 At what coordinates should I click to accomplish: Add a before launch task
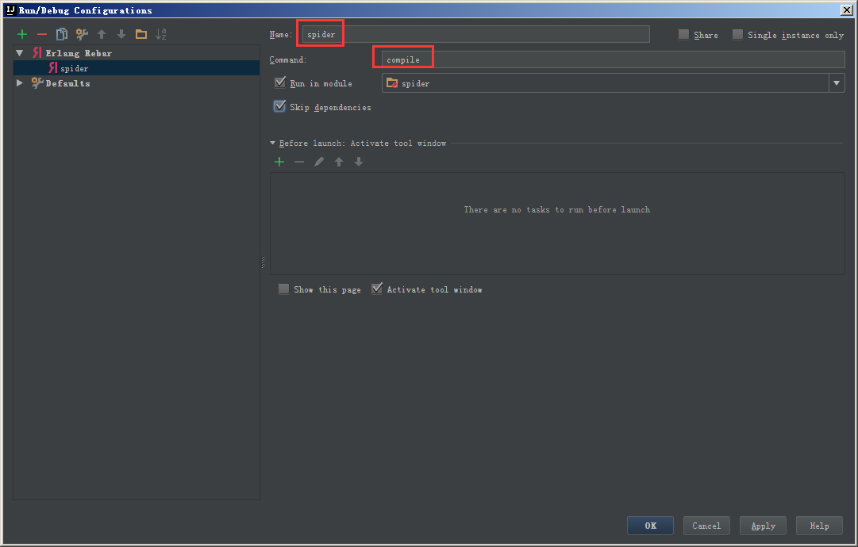279,161
